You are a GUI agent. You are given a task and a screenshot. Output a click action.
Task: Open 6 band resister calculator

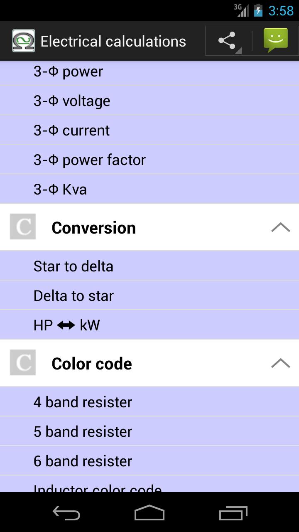click(x=149, y=461)
